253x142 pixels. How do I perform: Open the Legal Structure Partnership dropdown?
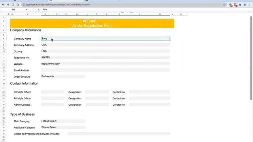pyautogui.click(x=63, y=76)
